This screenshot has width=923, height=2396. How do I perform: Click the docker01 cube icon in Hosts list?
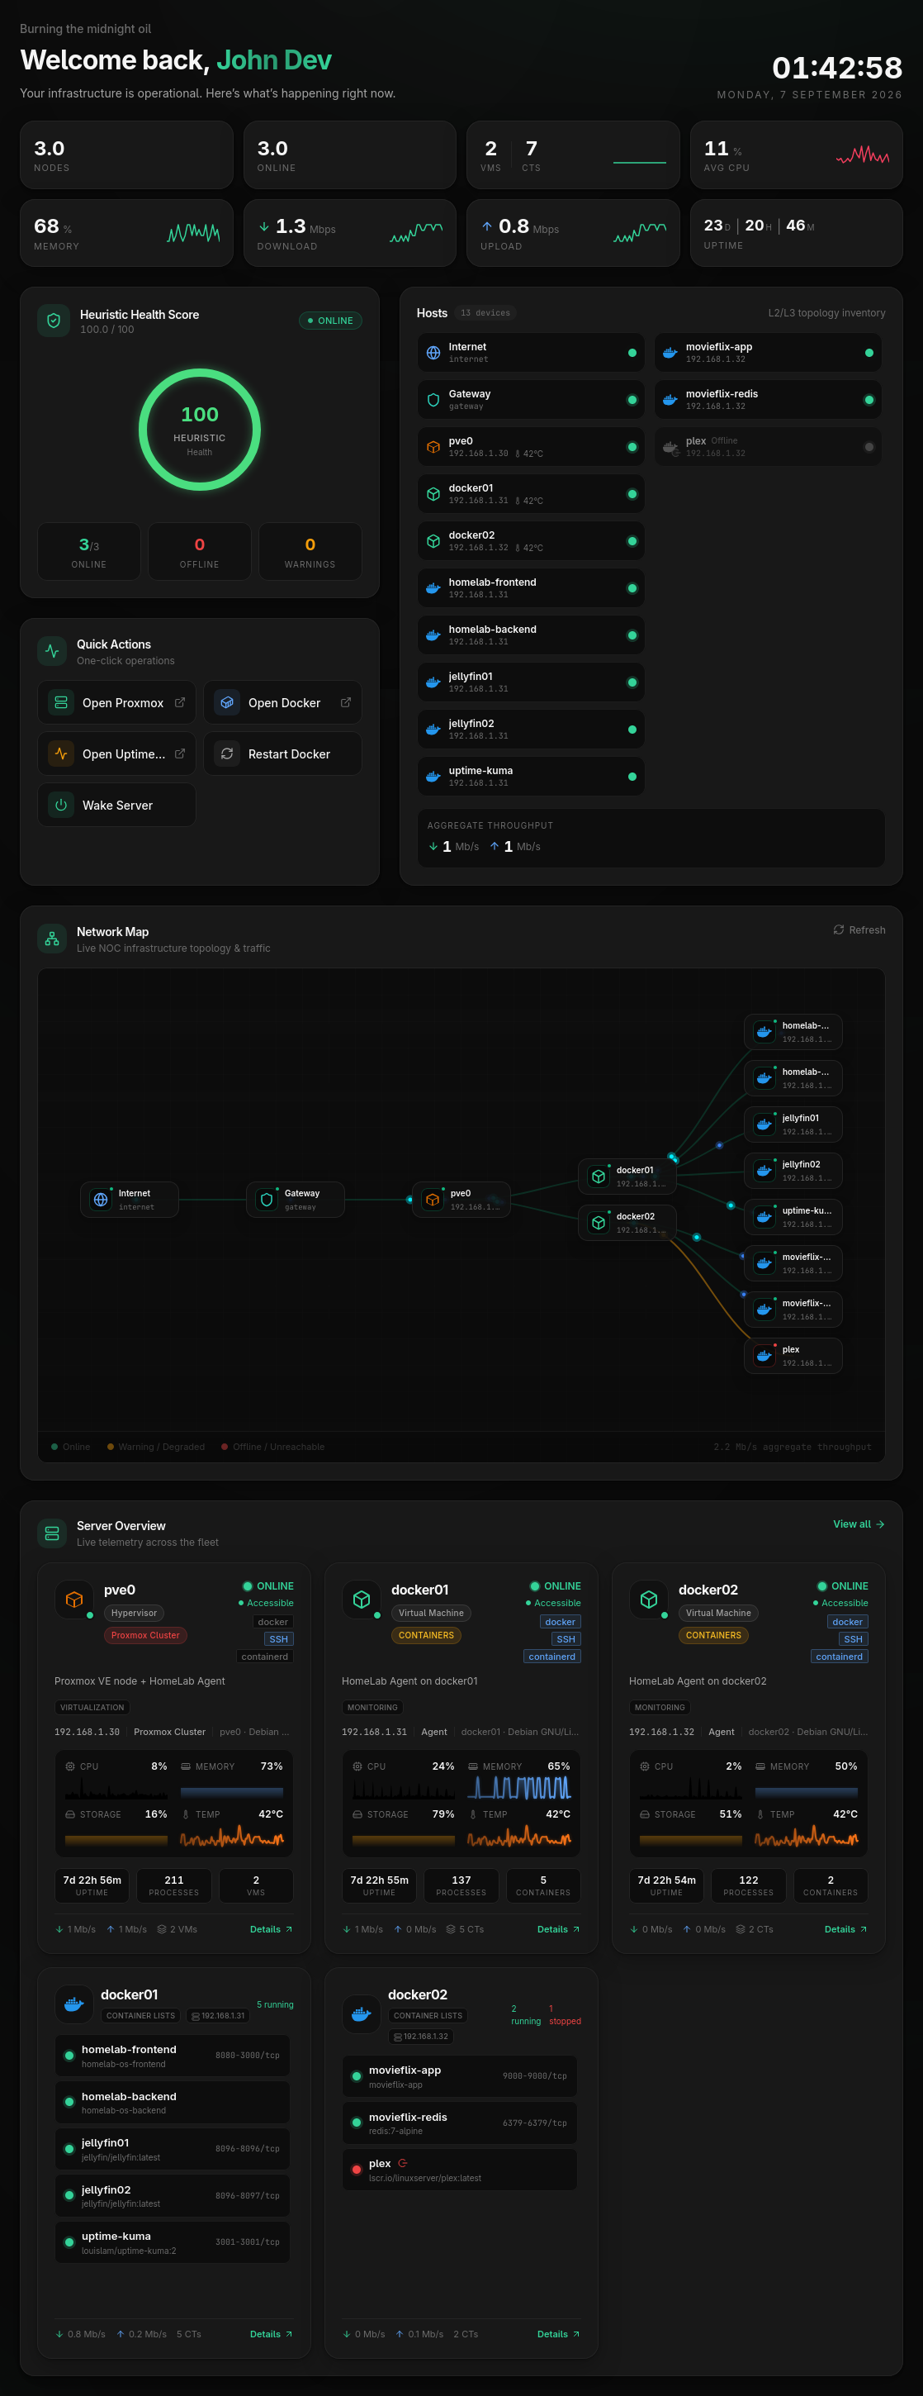[x=433, y=494]
